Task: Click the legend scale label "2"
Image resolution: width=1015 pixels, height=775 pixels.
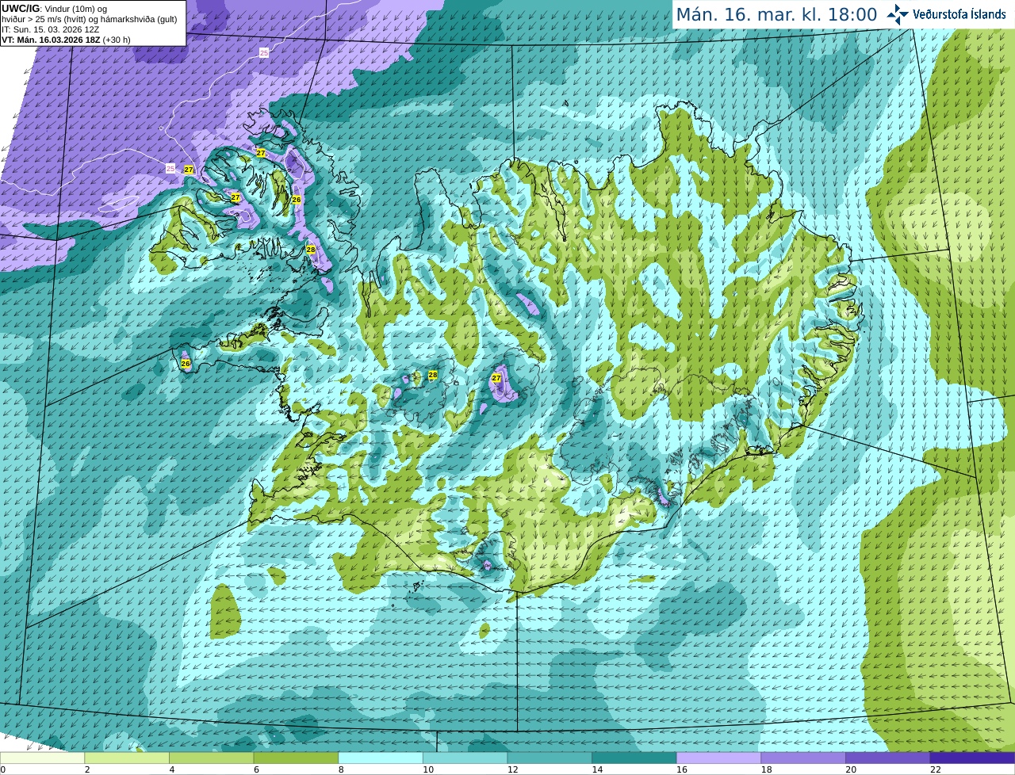Action: pyautogui.click(x=87, y=769)
